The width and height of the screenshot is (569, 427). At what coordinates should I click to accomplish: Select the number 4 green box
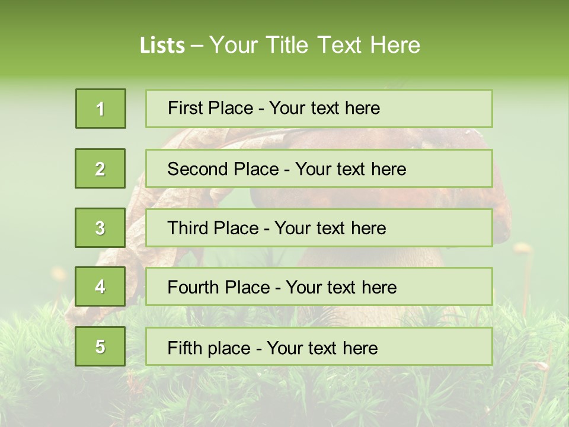pos(100,286)
